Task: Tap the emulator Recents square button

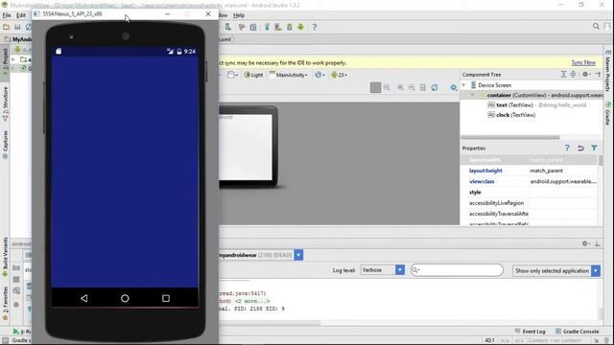Action: pos(166,298)
